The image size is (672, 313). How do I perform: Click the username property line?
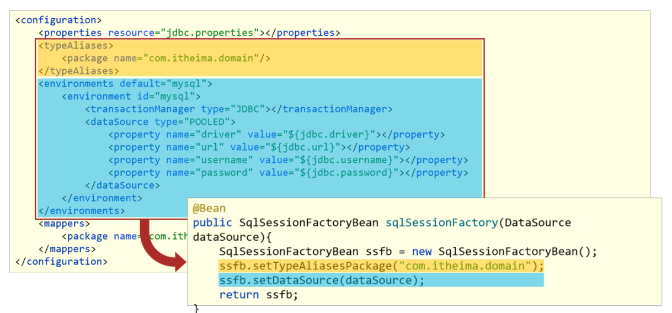pos(288,160)
